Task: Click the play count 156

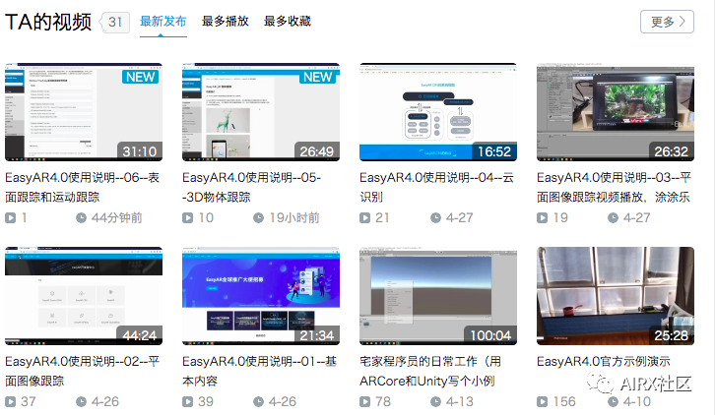Action: coord(564,402)
